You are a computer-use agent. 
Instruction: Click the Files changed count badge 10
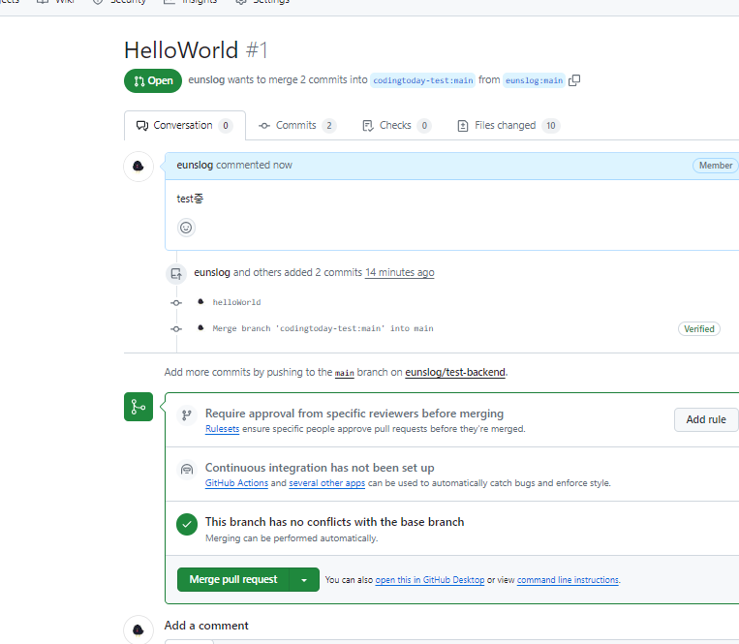click(x=550, y=126)
